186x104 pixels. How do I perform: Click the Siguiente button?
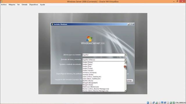coord(130,81)
